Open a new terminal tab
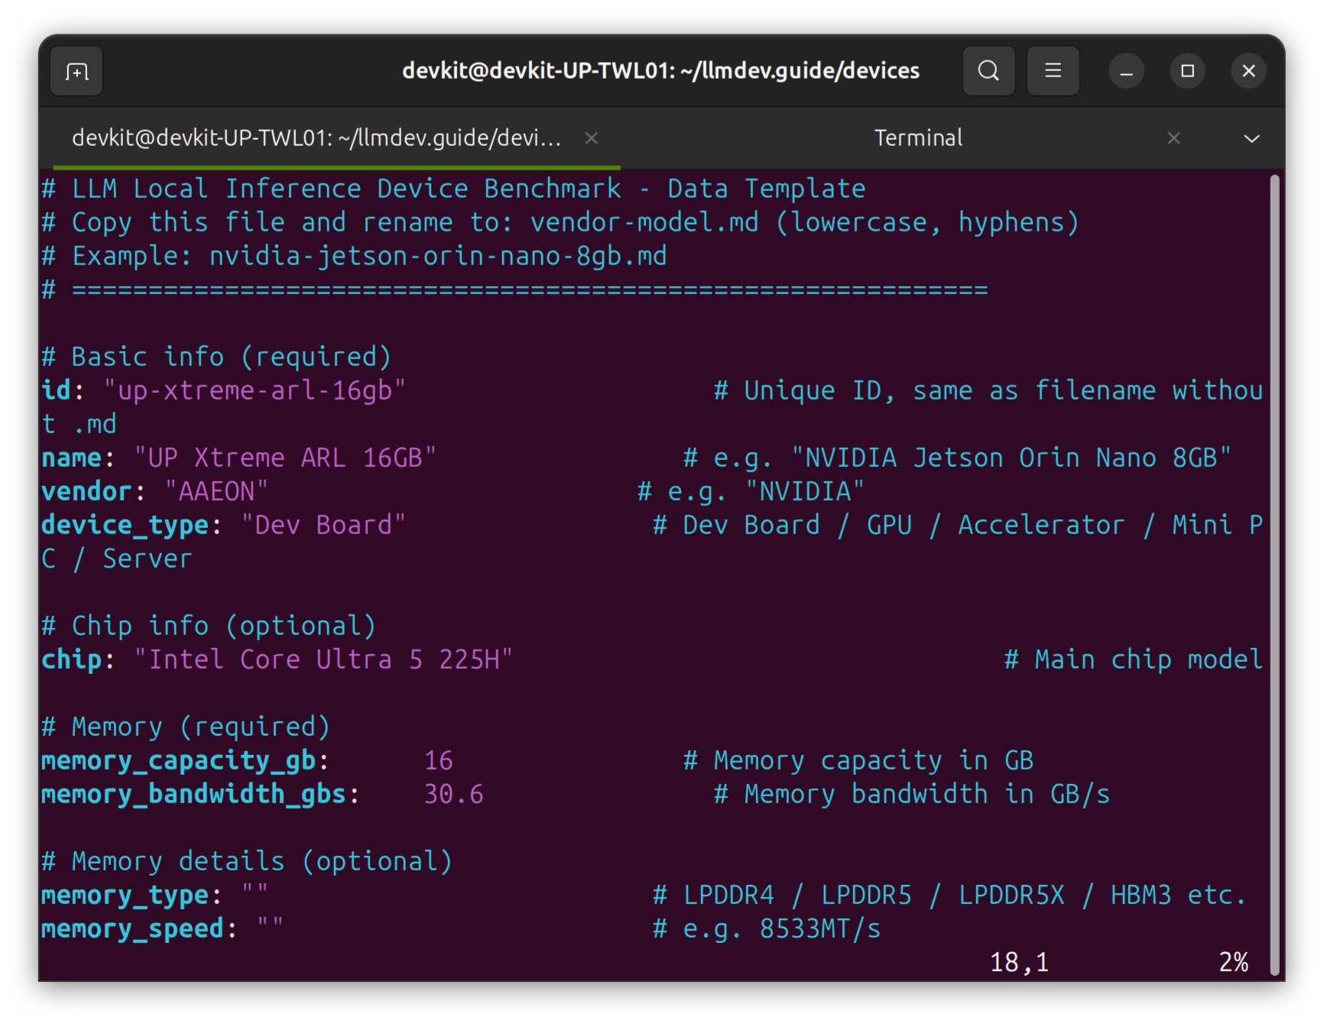 click(x=76, y=71)
